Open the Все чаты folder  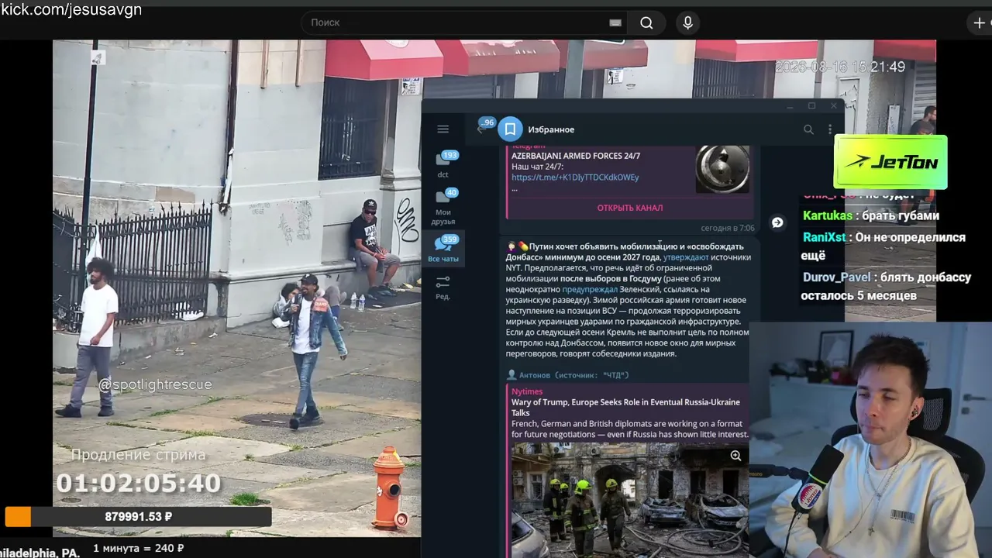coord(443,249)
